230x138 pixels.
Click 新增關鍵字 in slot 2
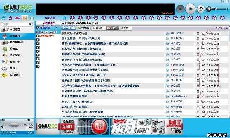(x=47, y=36)
